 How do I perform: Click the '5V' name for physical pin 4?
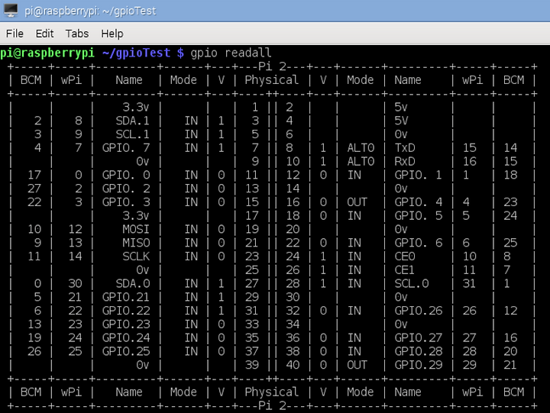click(x=401, y=121)
